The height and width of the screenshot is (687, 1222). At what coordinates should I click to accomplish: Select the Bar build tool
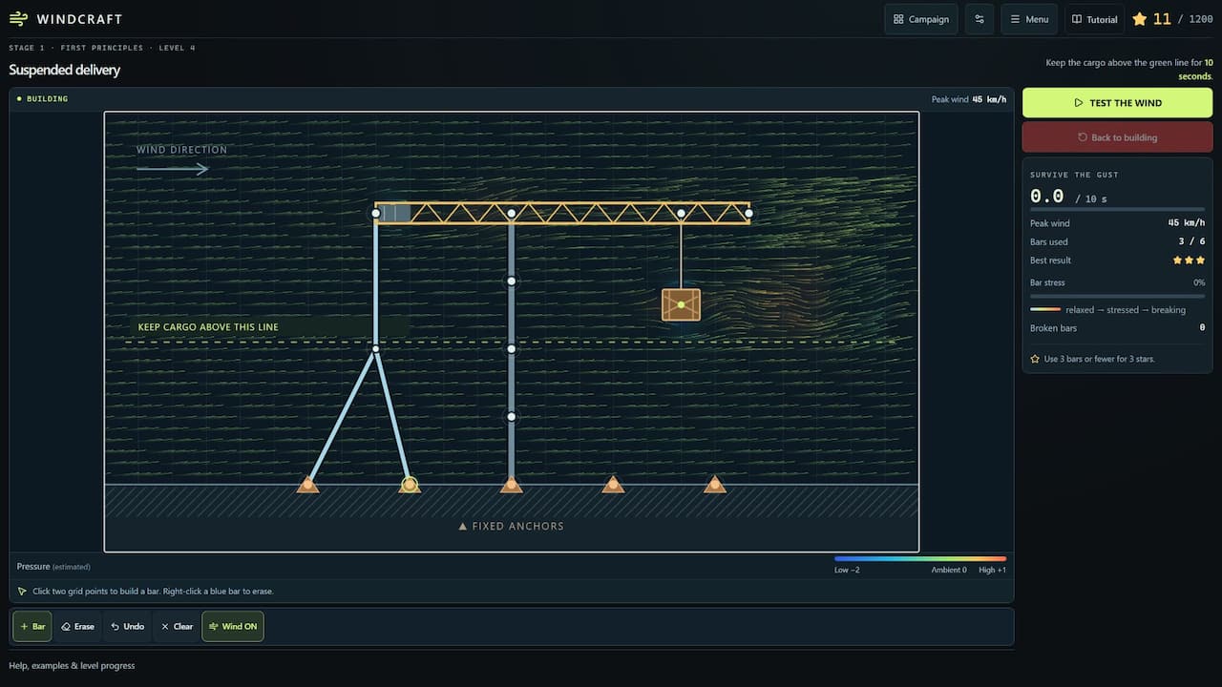32,627
